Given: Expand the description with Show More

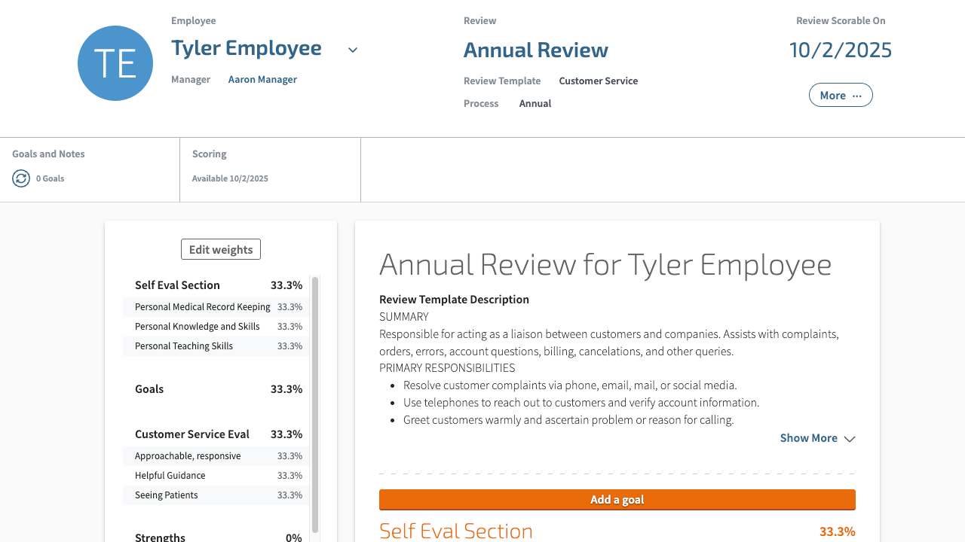Looking at the screenshot, I should [817, 438].
